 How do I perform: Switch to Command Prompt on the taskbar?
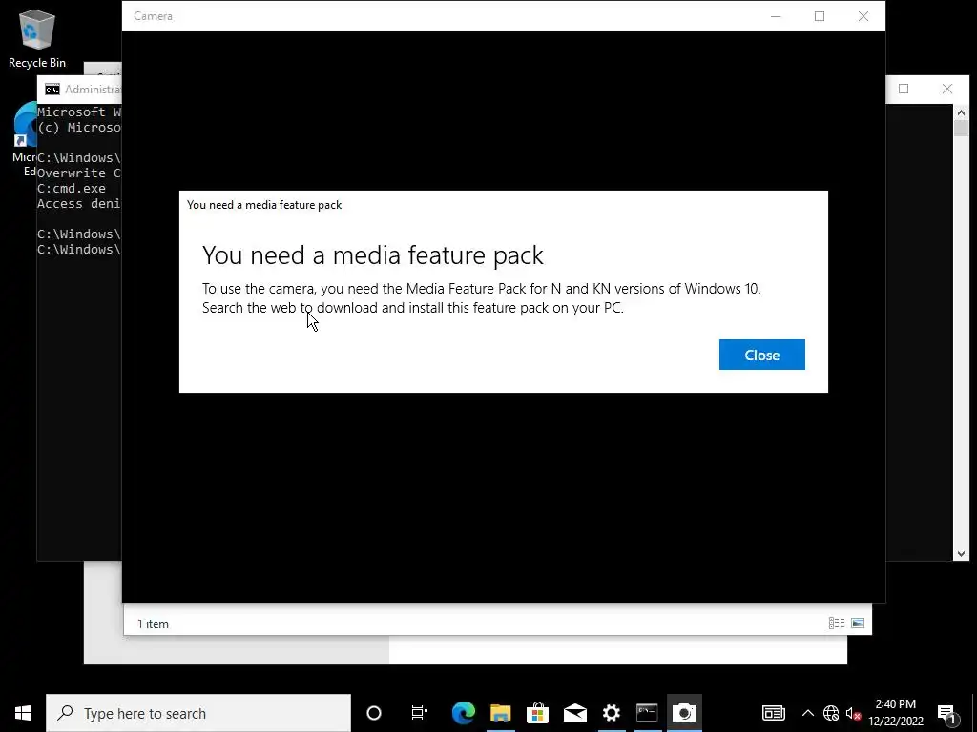(x=647, y=713)
